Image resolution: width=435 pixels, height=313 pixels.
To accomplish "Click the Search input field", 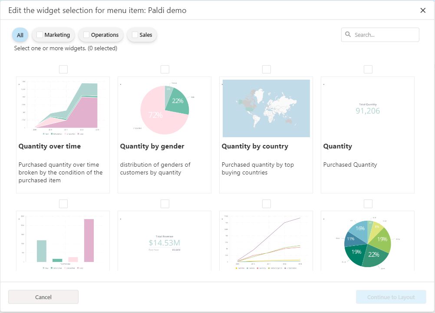I will (382, 34).
